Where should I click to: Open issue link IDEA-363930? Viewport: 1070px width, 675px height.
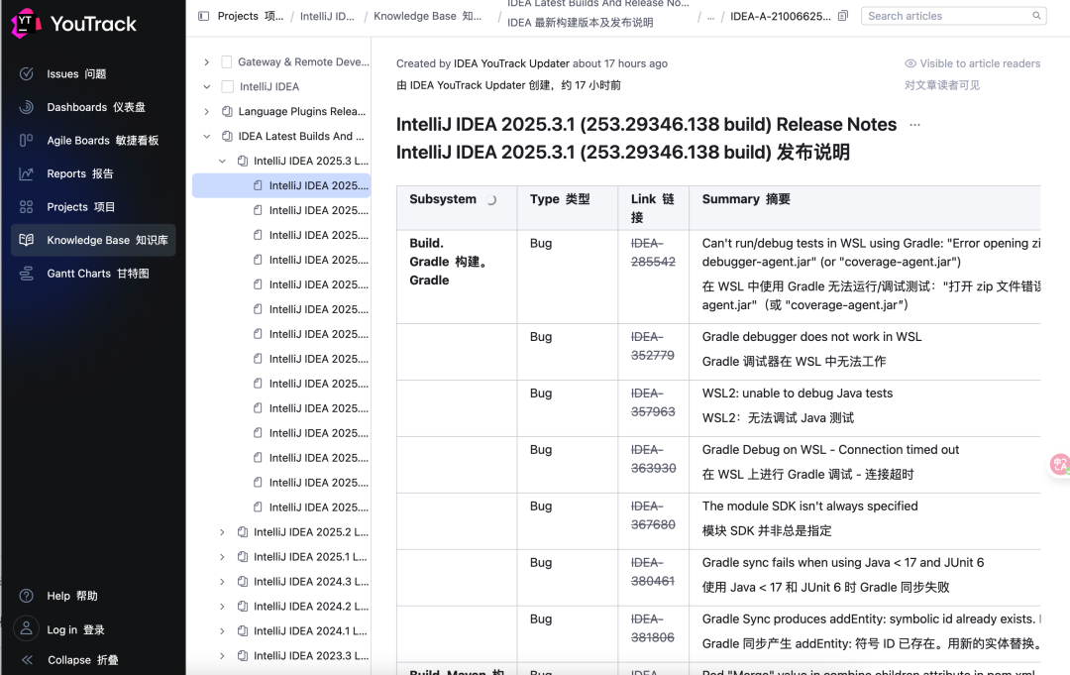(x=653, y=459)
